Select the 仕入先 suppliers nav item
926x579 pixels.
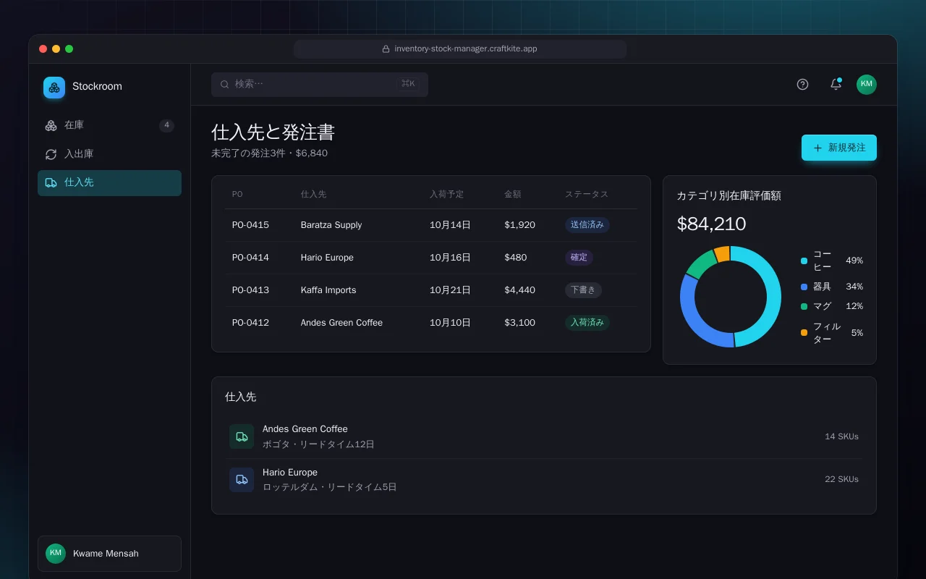(x=109, y=182)
